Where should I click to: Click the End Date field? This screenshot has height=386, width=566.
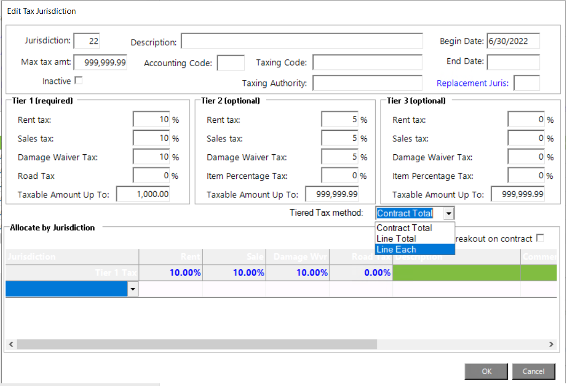tap(513, 61)
